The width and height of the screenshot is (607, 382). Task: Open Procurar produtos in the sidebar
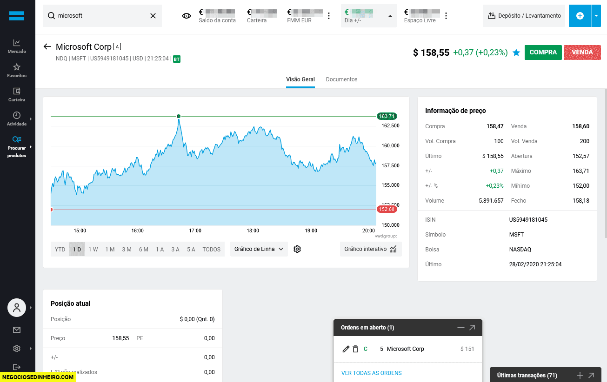click(x=17, y=147)
